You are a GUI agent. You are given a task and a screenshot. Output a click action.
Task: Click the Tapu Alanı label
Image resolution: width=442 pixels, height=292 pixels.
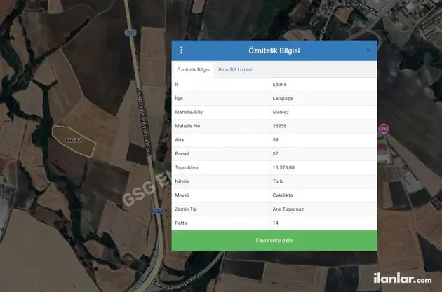[x=187, y=167]
